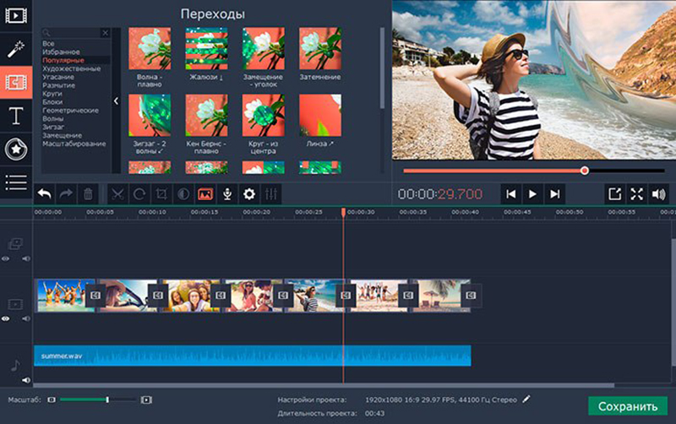Toggle overlay track visibility eye
676x424 pixels.
click(5, 259)
